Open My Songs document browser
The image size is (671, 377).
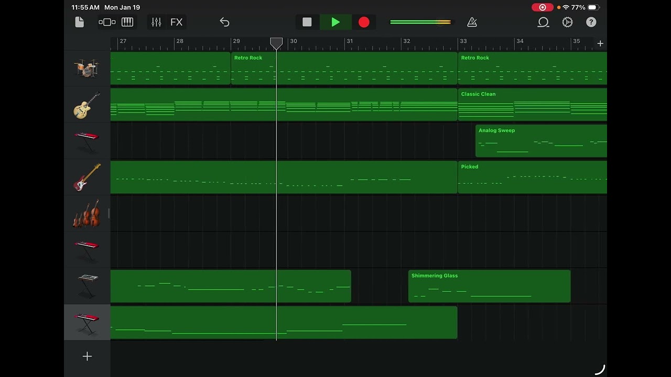click(x=80, y=22)
